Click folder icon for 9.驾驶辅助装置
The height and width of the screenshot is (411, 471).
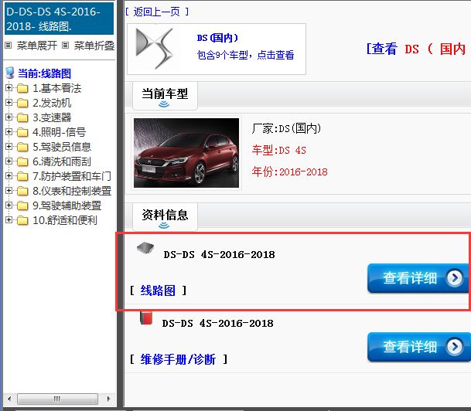coord(22,206)
